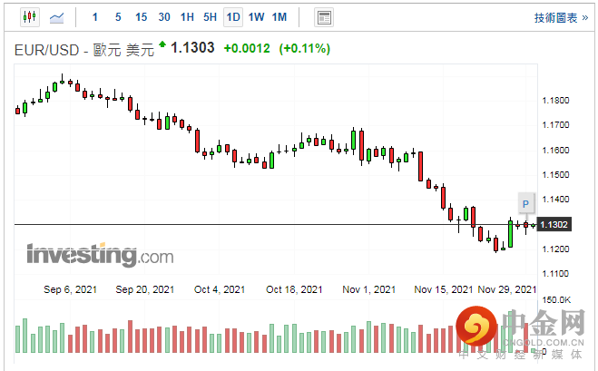
Task: Select the candlestick chart type icon
Action: tap(29, 17)
